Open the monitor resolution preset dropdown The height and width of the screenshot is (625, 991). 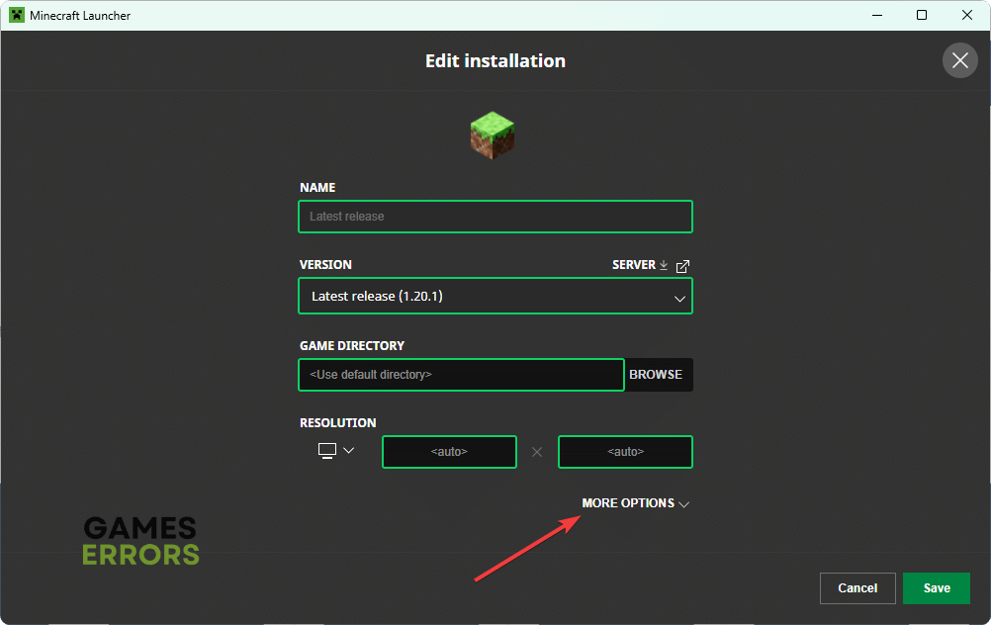pyautogui.click(x=335, y=451)
